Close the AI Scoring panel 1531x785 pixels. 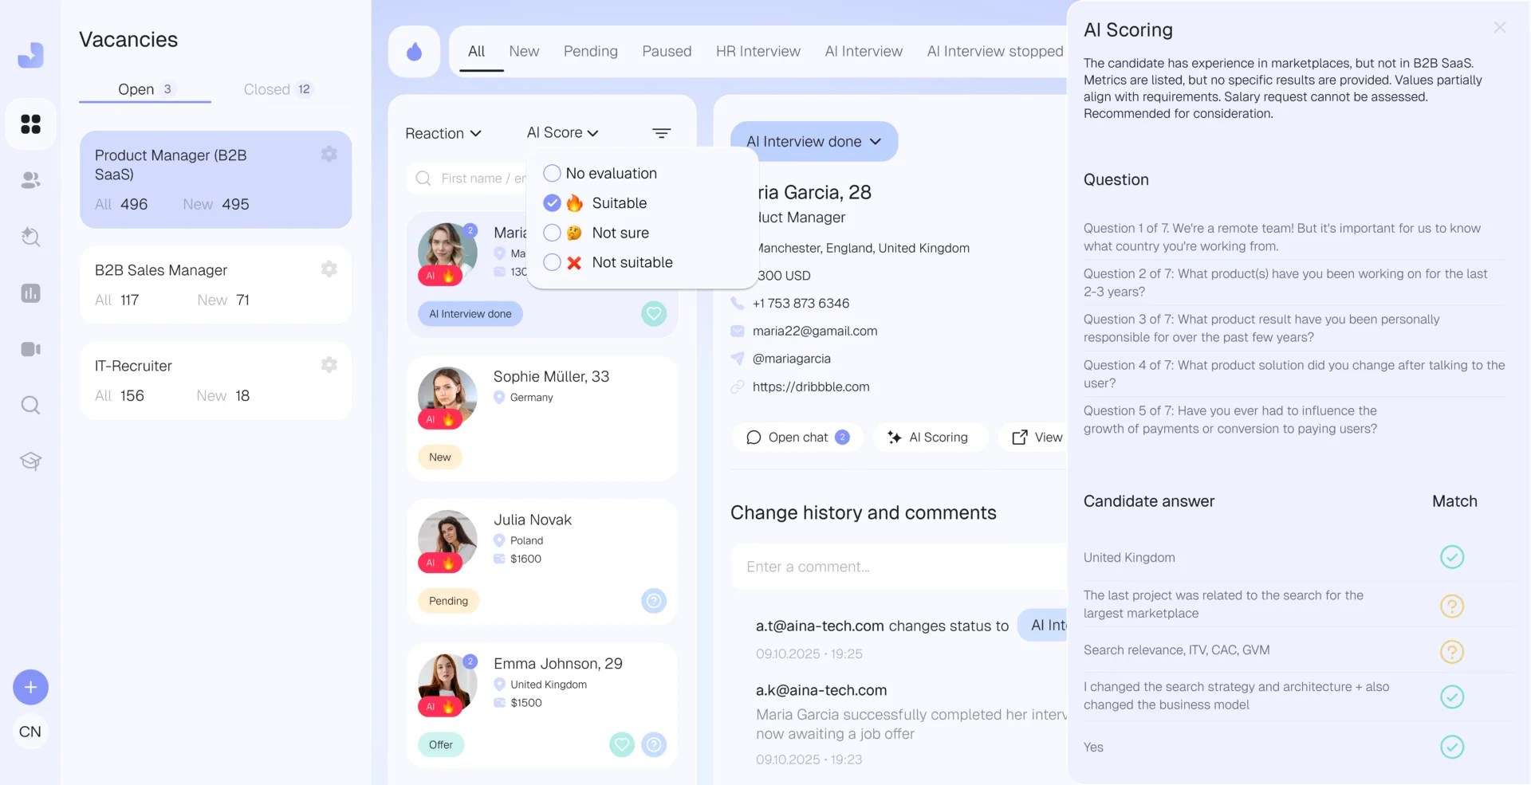[1500, 28]
